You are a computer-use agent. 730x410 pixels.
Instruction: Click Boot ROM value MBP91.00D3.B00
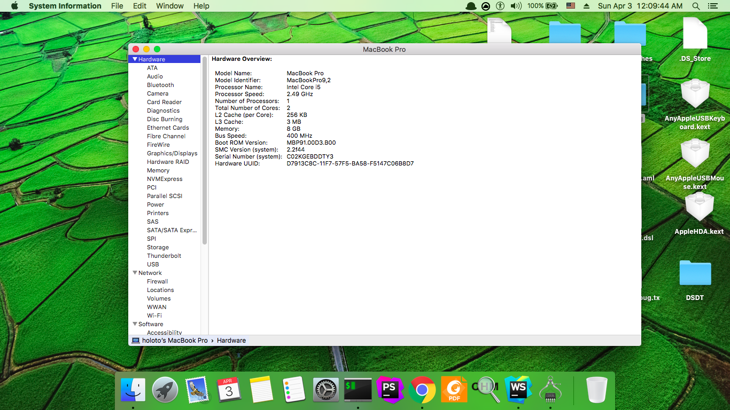point(311,143)
